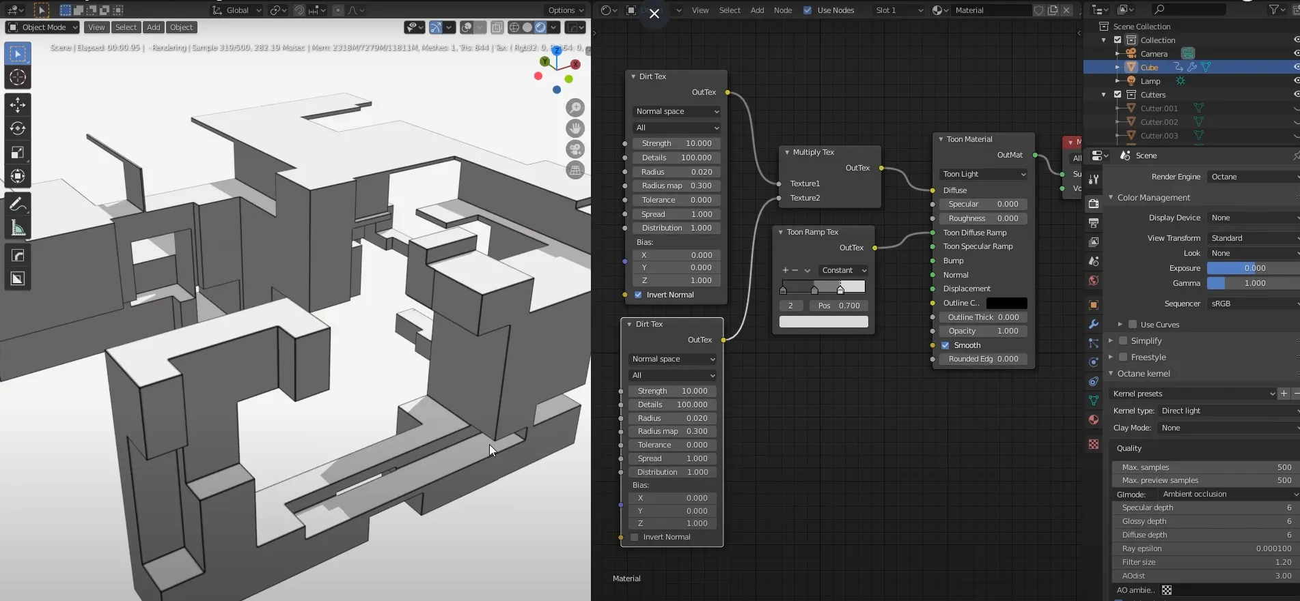Click the 3D cursor tool
1300x601 pixels.
18,77
